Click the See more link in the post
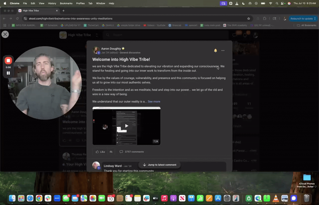This screenshot has width=319, height=205. [154, 101]
